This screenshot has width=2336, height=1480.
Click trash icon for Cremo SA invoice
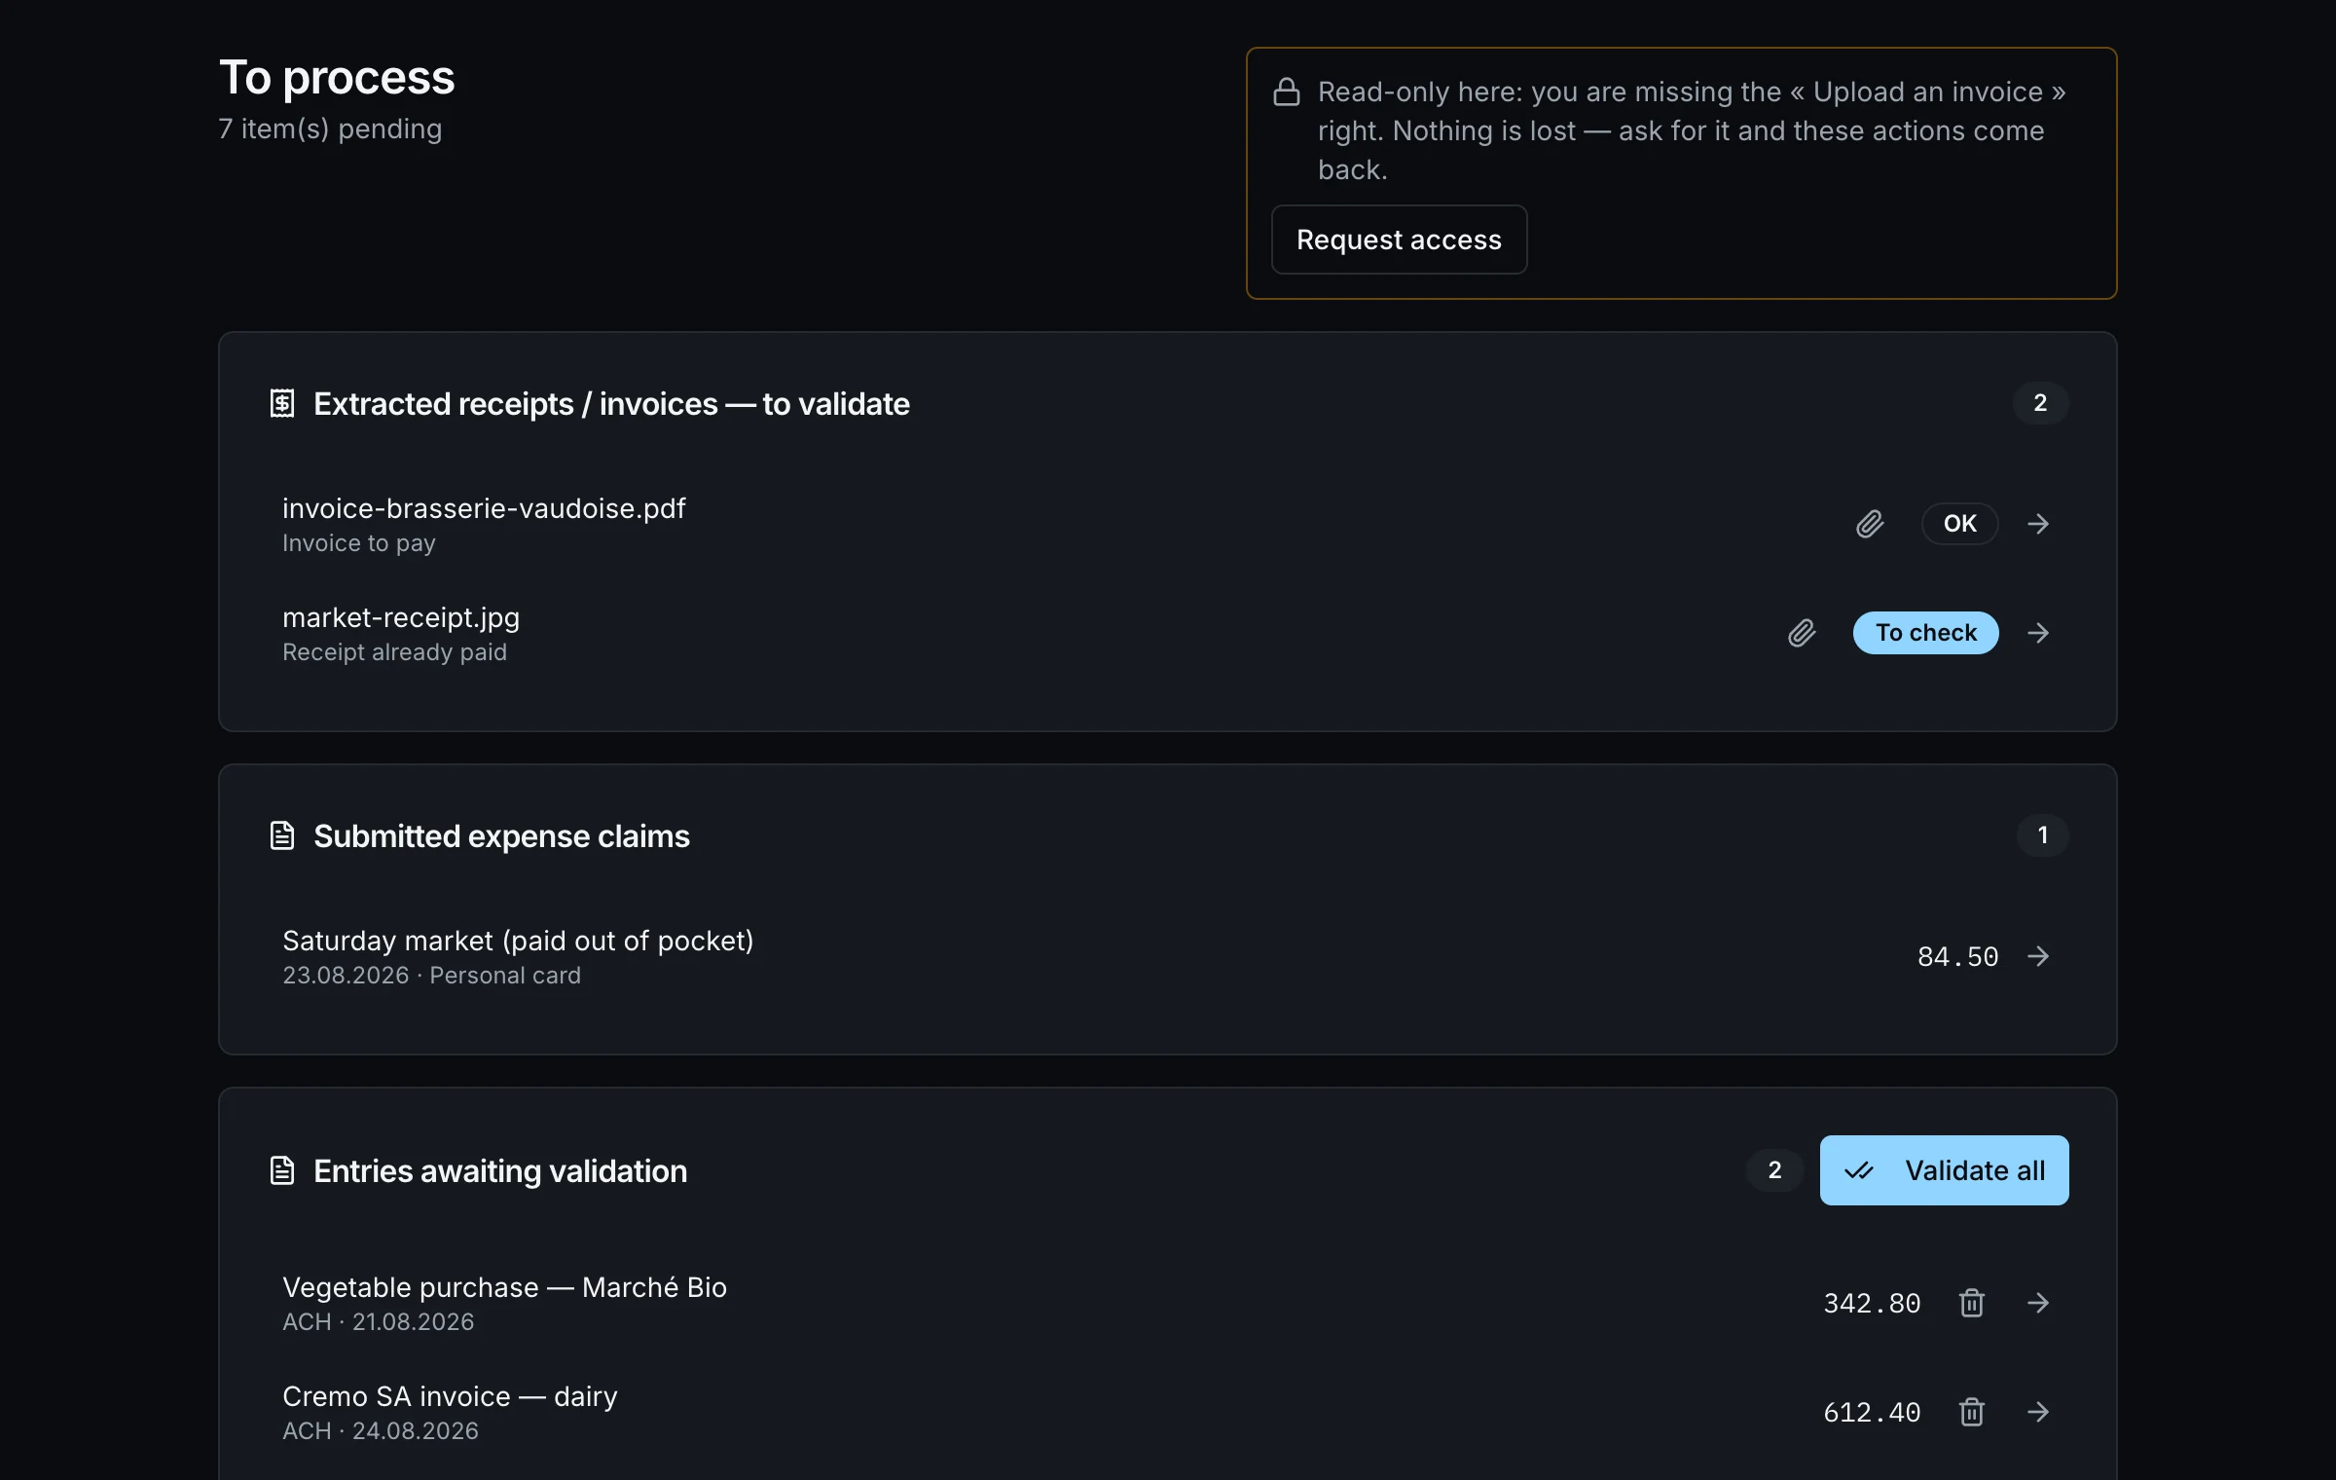click(1972, 1412)
